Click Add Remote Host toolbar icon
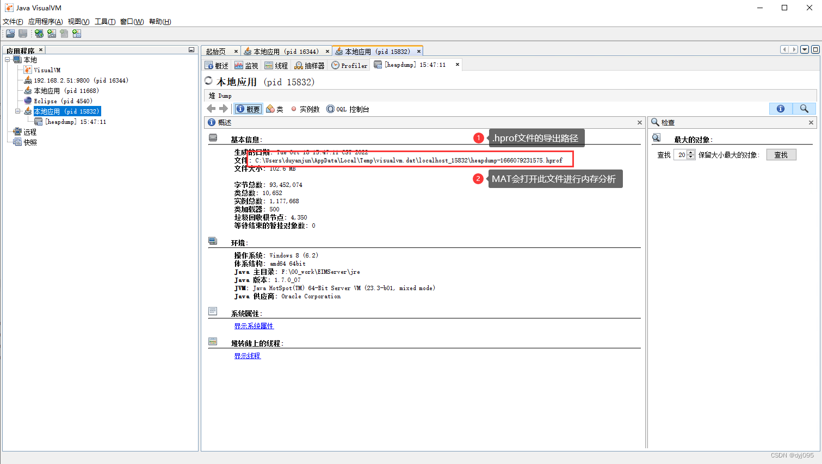This screenshot has height=464, width=822. (39, 34)
